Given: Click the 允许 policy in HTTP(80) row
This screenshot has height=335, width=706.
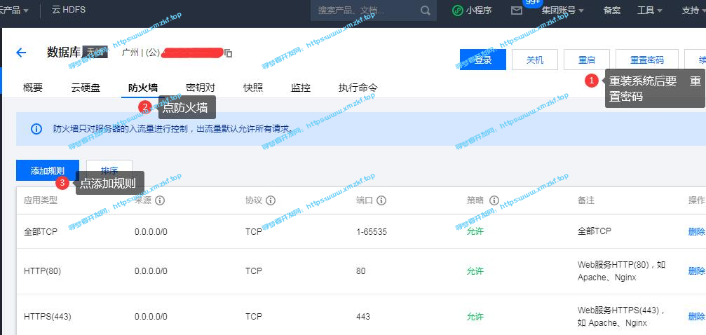Looking at the screenshot, I should pyautogui.click(x=475, y=271).
